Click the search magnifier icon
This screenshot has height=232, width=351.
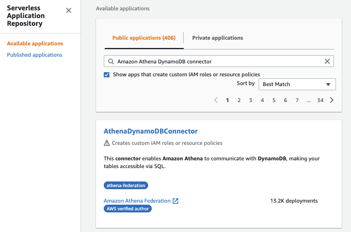coord(110,61)
